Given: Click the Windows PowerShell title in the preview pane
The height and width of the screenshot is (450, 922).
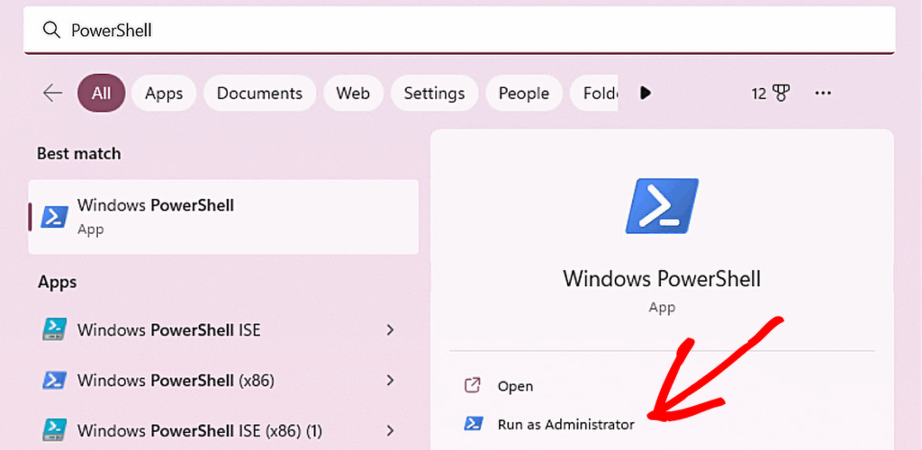Looking at the screenshot, I should click(x=662, y=278).
